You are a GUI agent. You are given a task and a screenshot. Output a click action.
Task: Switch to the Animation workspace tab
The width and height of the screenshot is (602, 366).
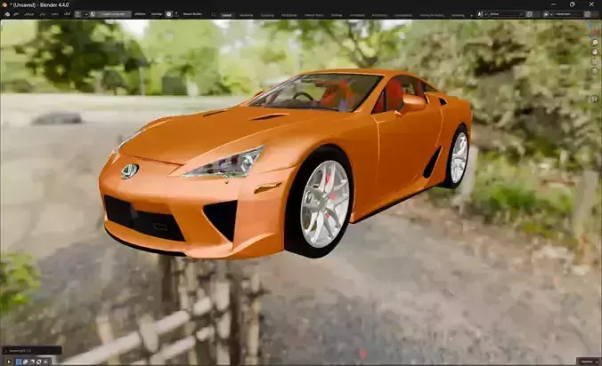point(357,15)
